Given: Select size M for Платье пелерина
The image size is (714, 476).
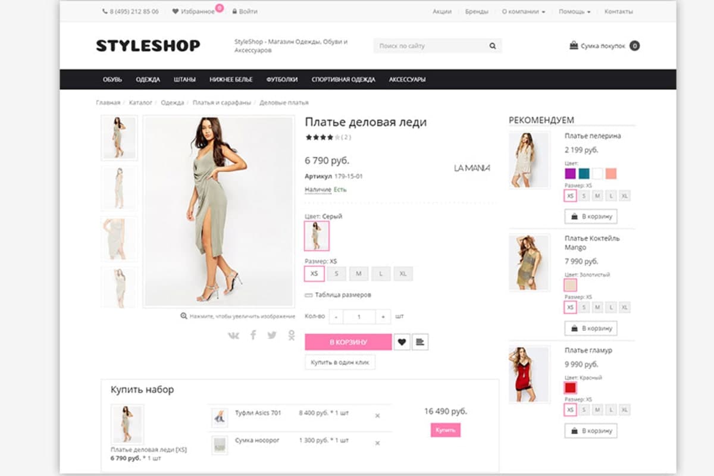Looking at the screenshot, I should tap(597, 196).
